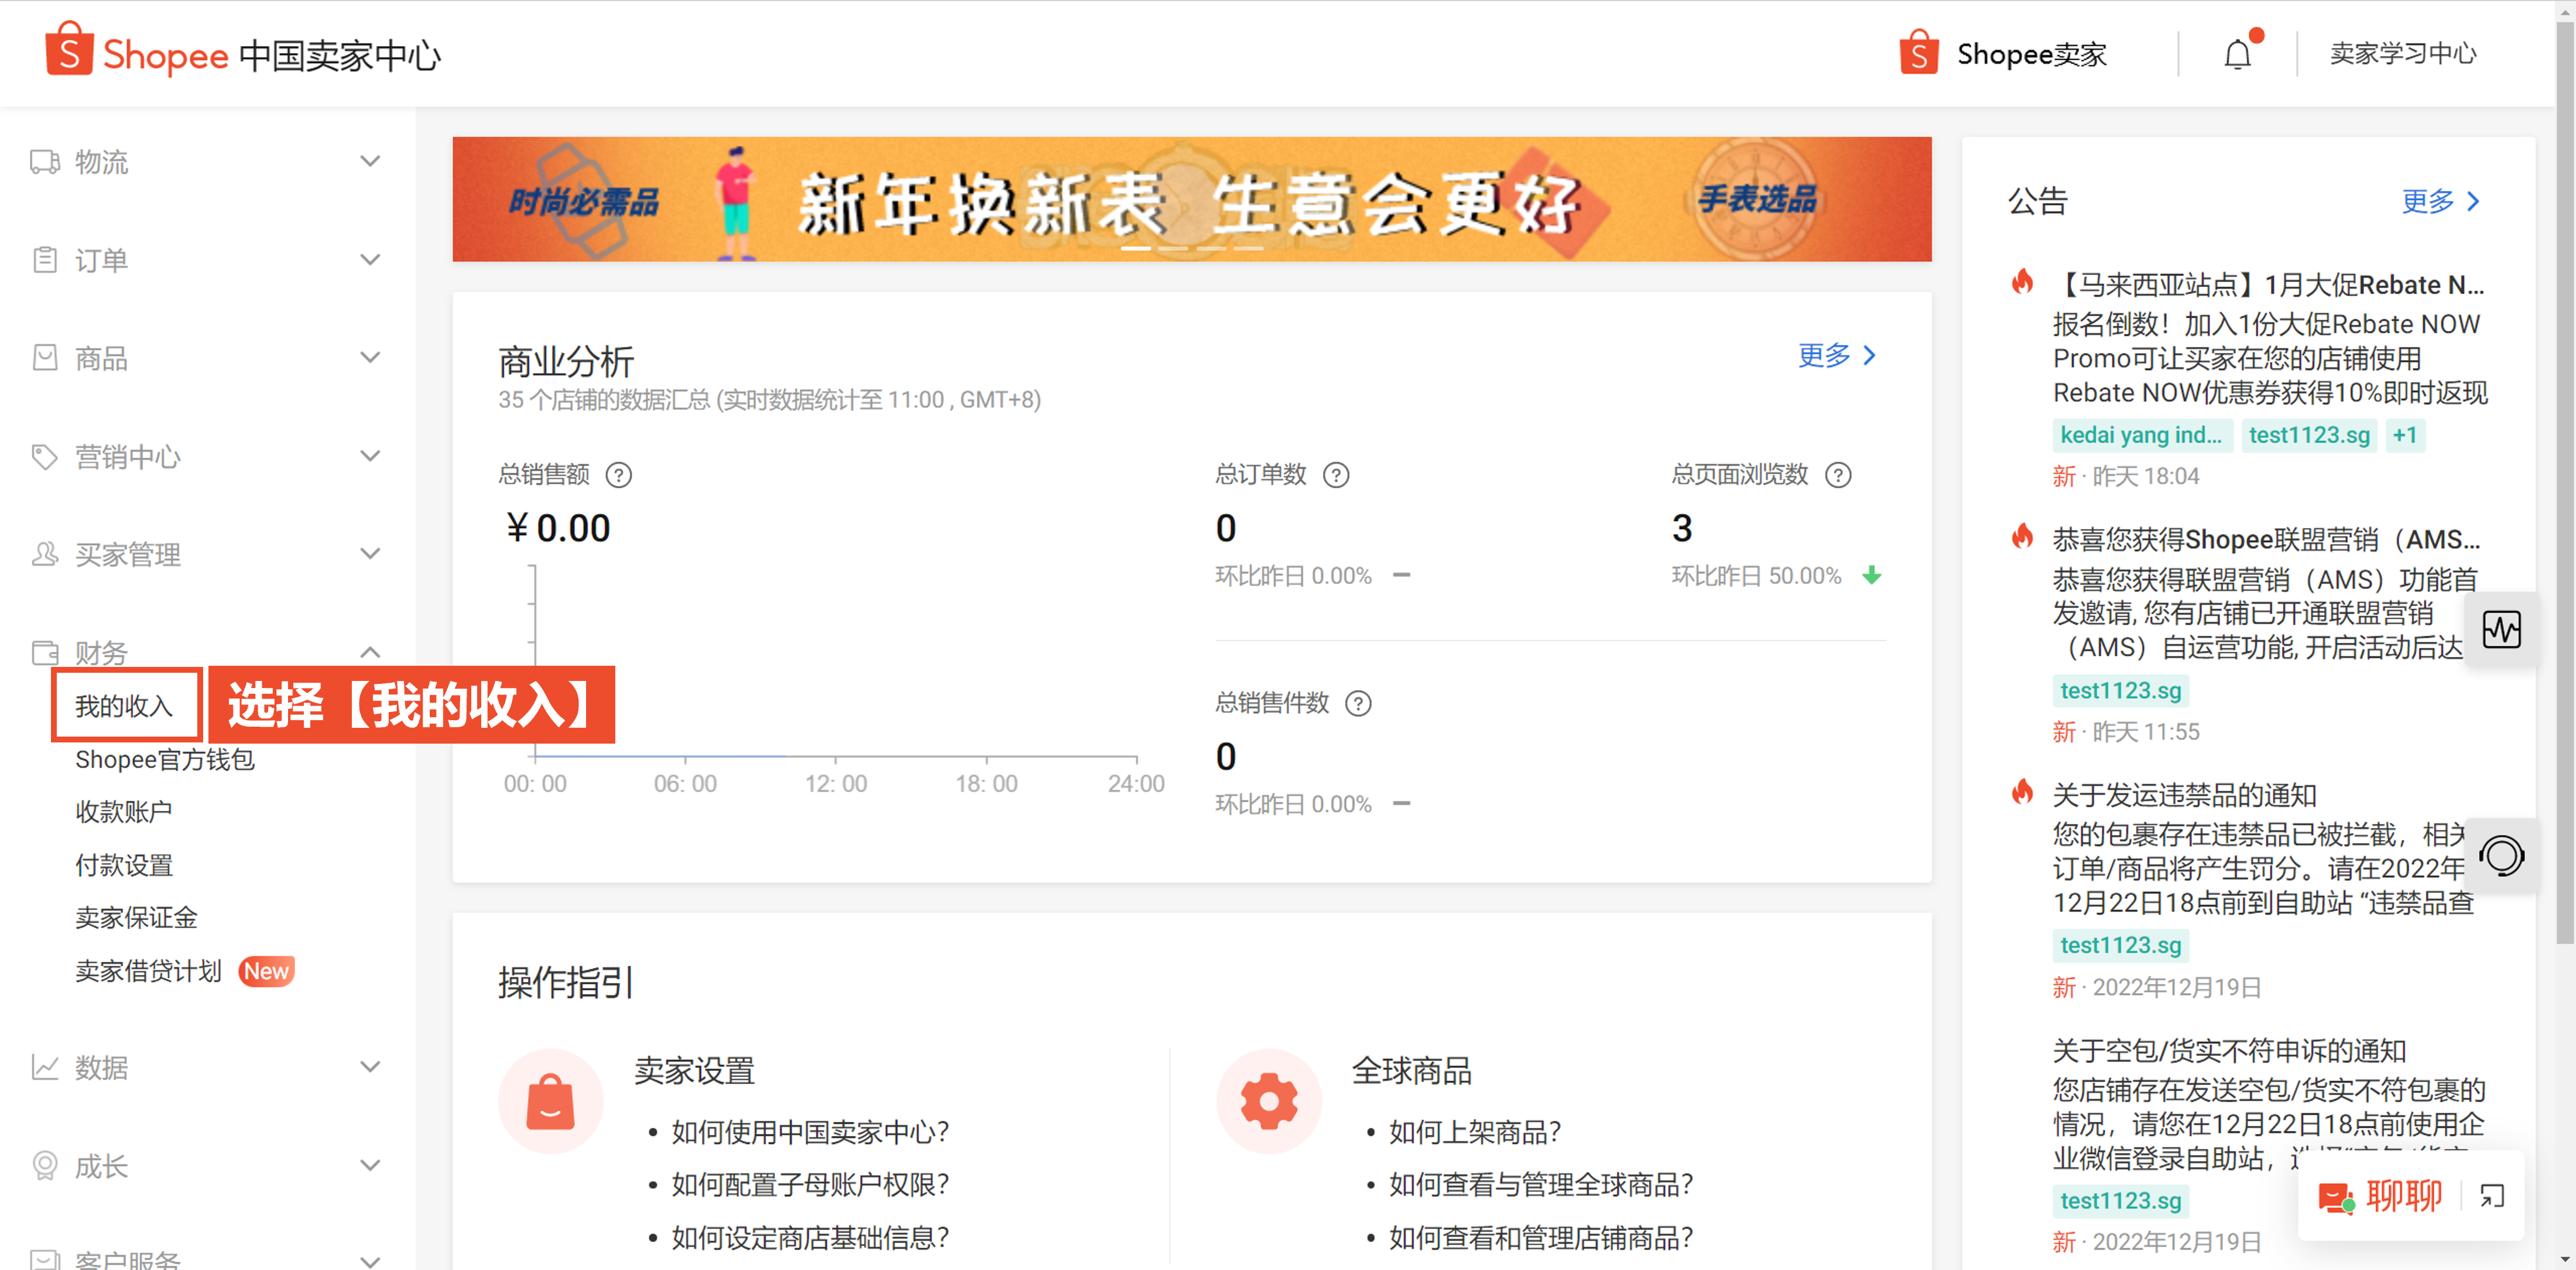Click help icon next to 总销售件数
The width and height of the screenshot is (2576, 1270).
point(1358,704)
